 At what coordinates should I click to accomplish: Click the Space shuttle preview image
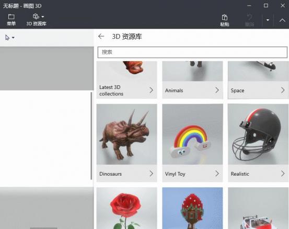(258, 71)
